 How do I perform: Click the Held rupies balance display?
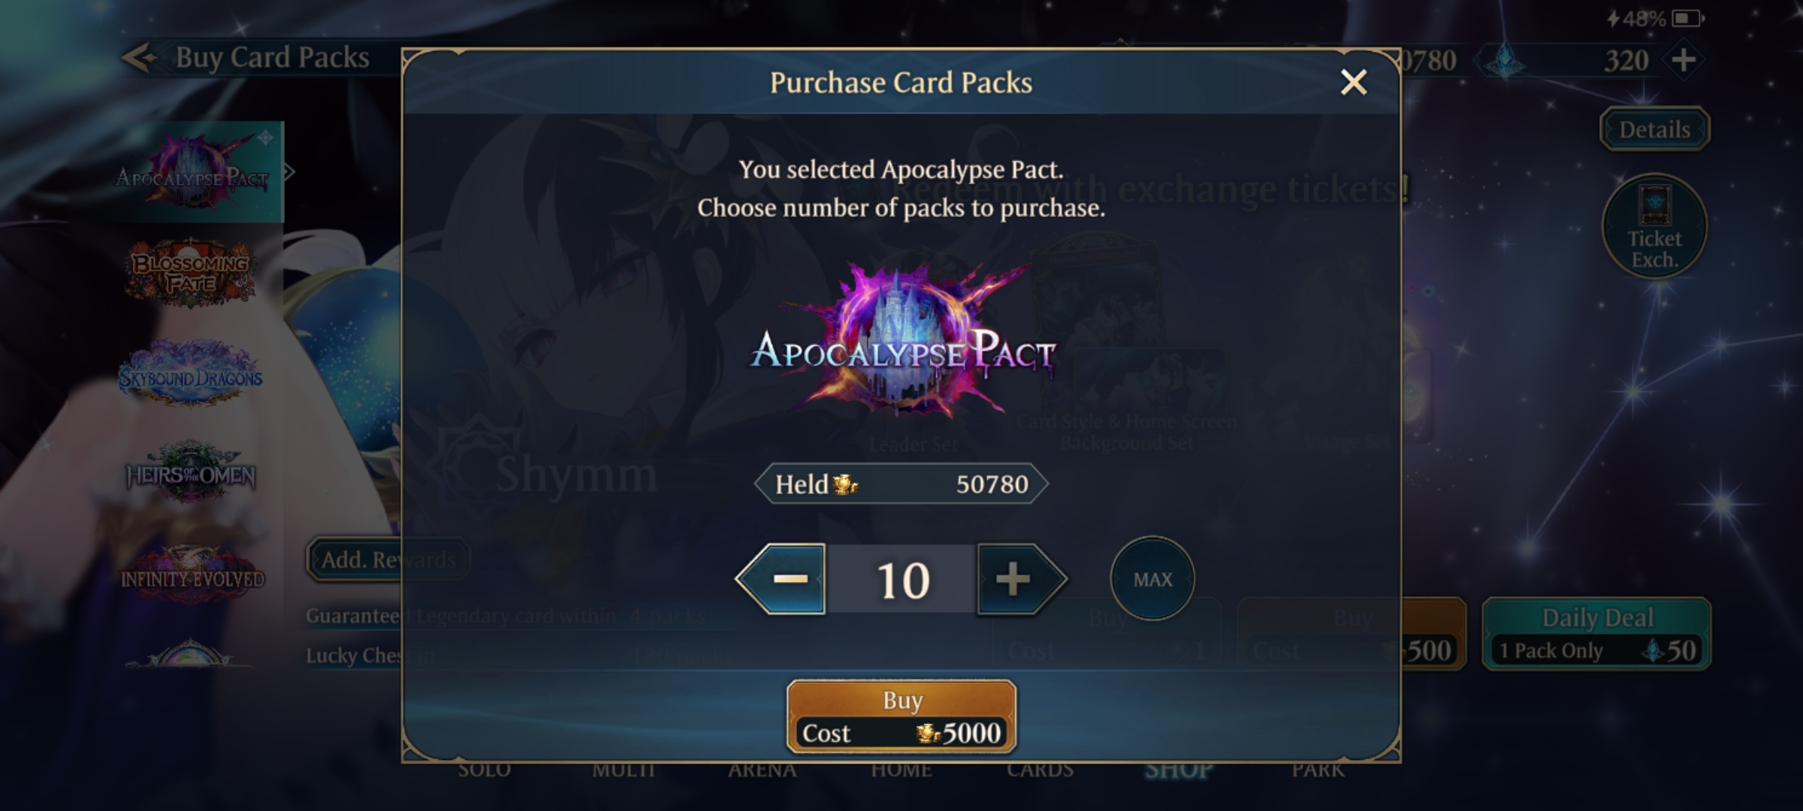tap(901, 484)
